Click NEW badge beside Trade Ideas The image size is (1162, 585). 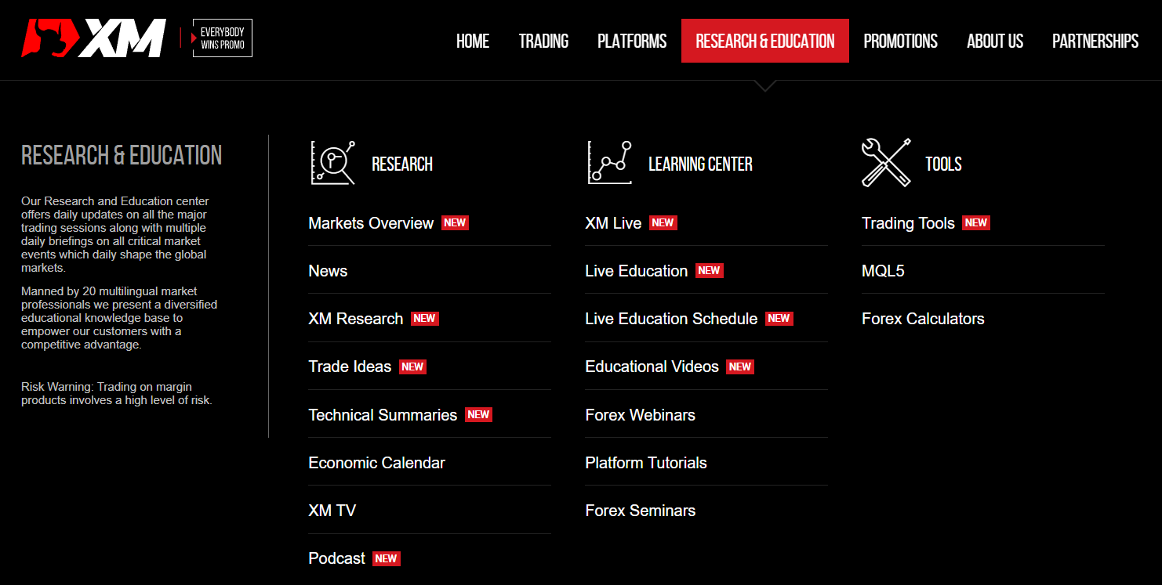click(412, 367)
